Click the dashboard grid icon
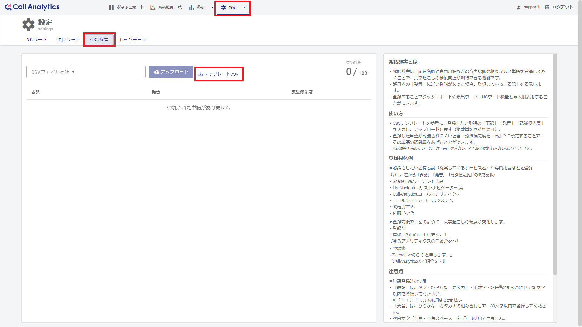The width and height of the screenshot is (582, 327). [x=111, y=8]
